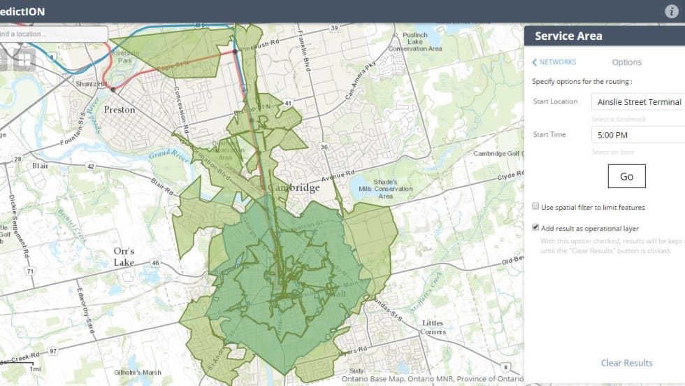Click the Highway 42 shield near Blair Rd
The height and width of the screenshot is (386, 685).
[x=90, y=166]
